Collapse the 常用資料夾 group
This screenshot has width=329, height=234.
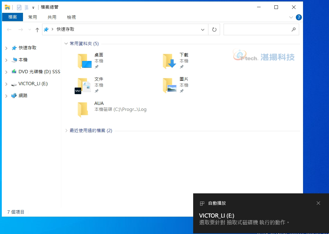66,44
